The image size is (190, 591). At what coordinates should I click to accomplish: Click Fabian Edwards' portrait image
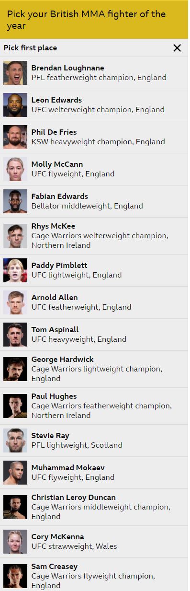(15, 201)
